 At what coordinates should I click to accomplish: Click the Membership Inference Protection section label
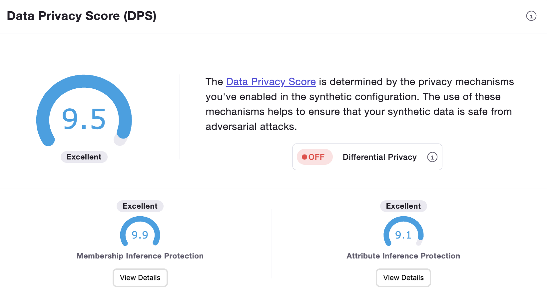[x=140, y=256]
